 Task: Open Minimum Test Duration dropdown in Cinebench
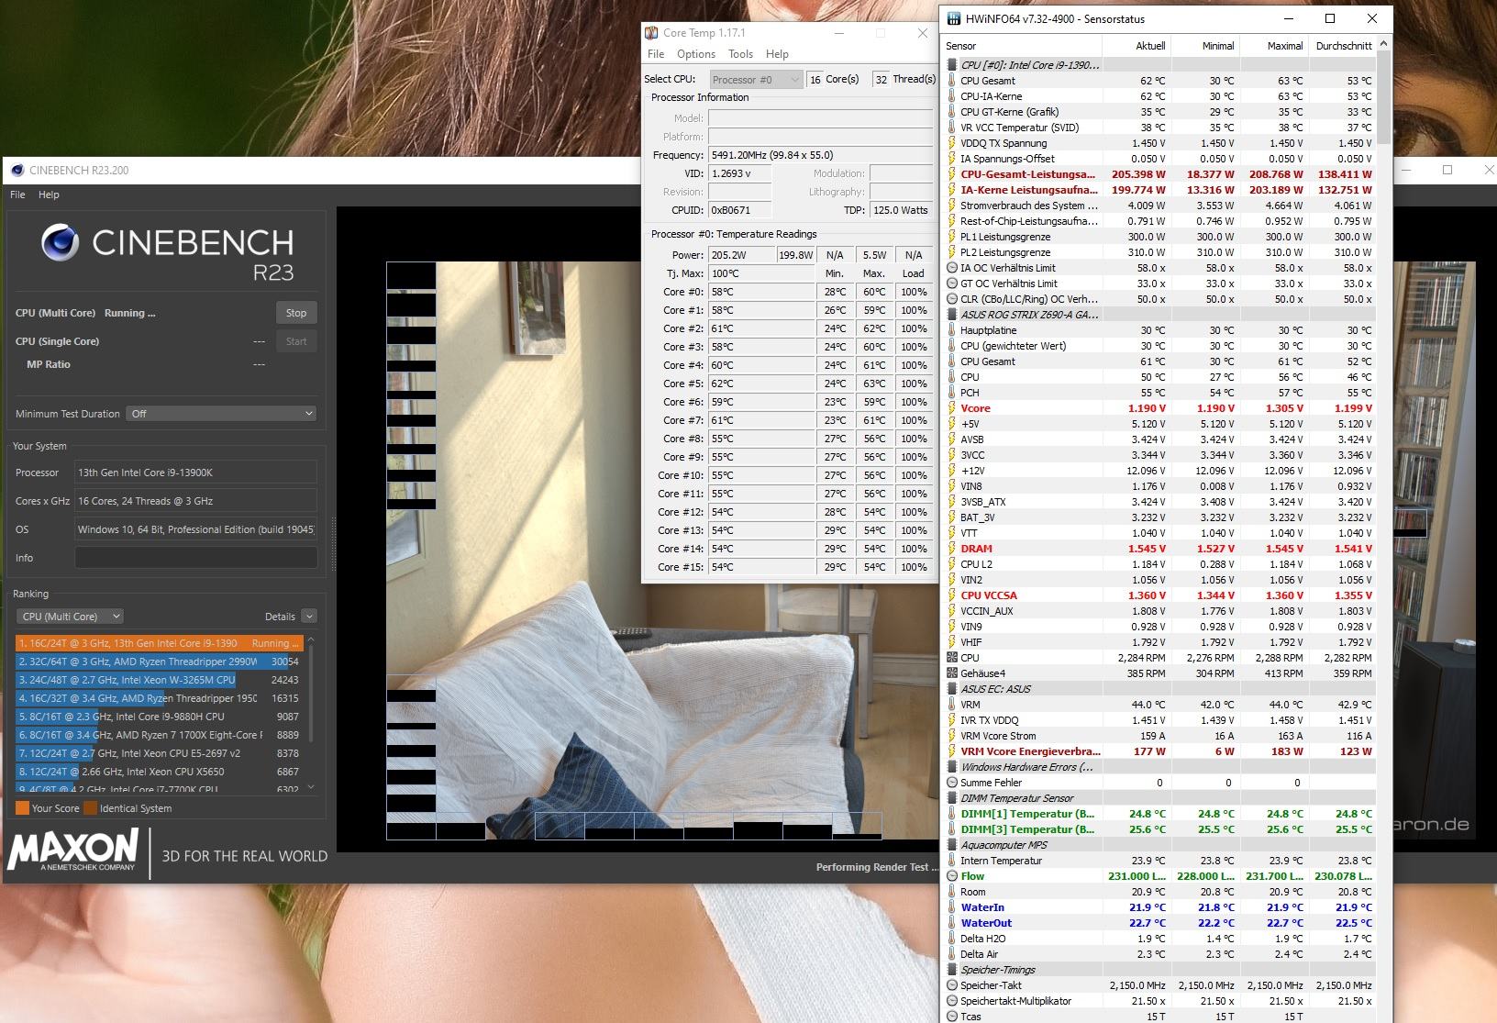coord(221,414)
